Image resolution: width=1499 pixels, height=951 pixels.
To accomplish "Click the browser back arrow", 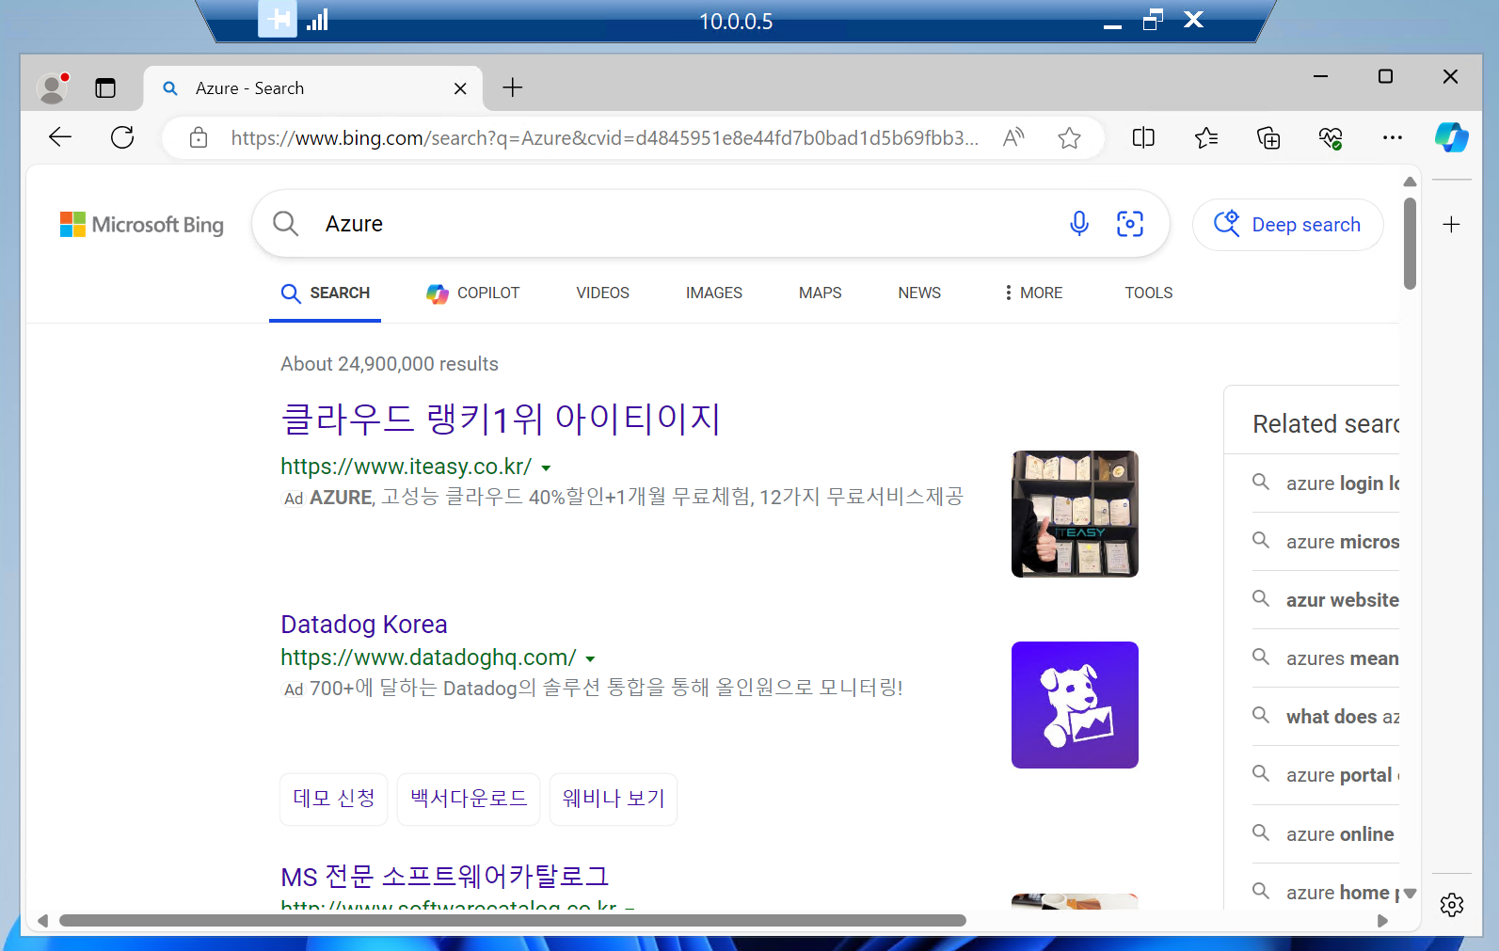I will pyautogui.click(x=60, y=137).
